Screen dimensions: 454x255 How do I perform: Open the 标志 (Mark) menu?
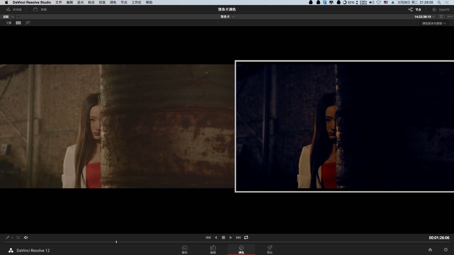(91, 2)
